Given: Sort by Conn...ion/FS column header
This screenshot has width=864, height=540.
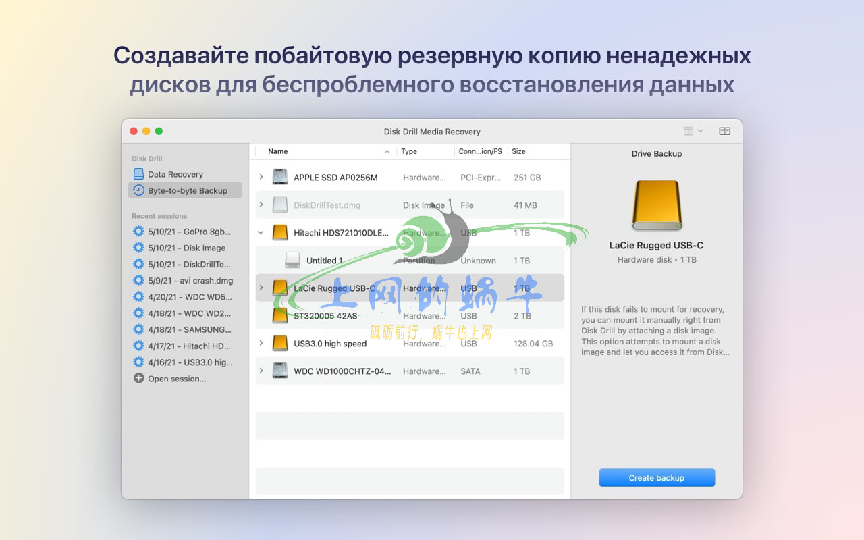Looking at the screenshot, I should click(480, 151).
